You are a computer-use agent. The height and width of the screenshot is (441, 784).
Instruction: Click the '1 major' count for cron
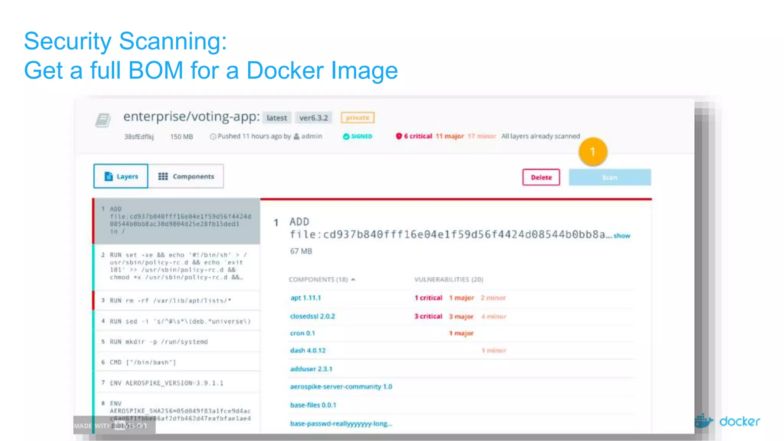click(x=461, y=333)
